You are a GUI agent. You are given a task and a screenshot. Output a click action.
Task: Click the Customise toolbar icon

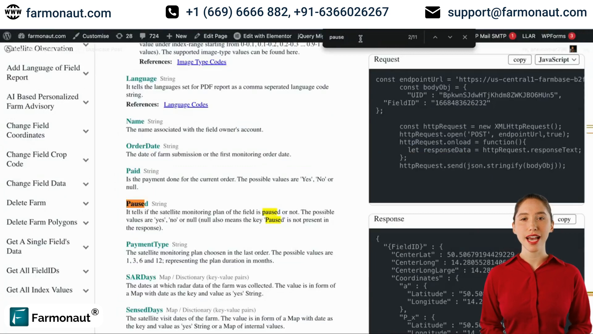point(91,36)
